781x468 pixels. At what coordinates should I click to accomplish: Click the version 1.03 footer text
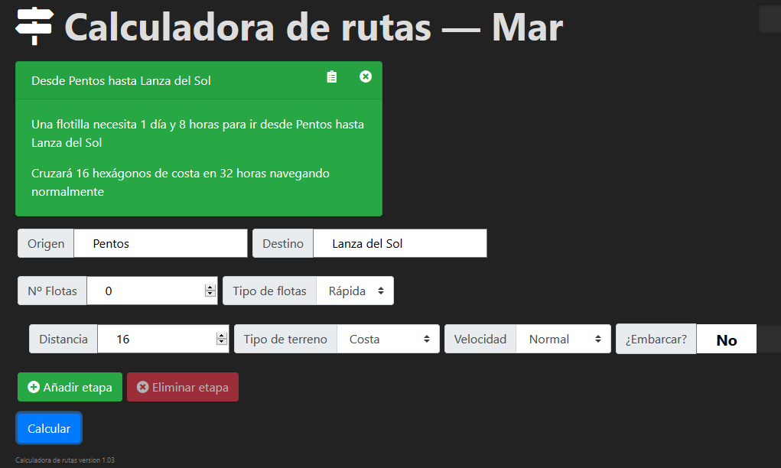click(x=65, y=460)
